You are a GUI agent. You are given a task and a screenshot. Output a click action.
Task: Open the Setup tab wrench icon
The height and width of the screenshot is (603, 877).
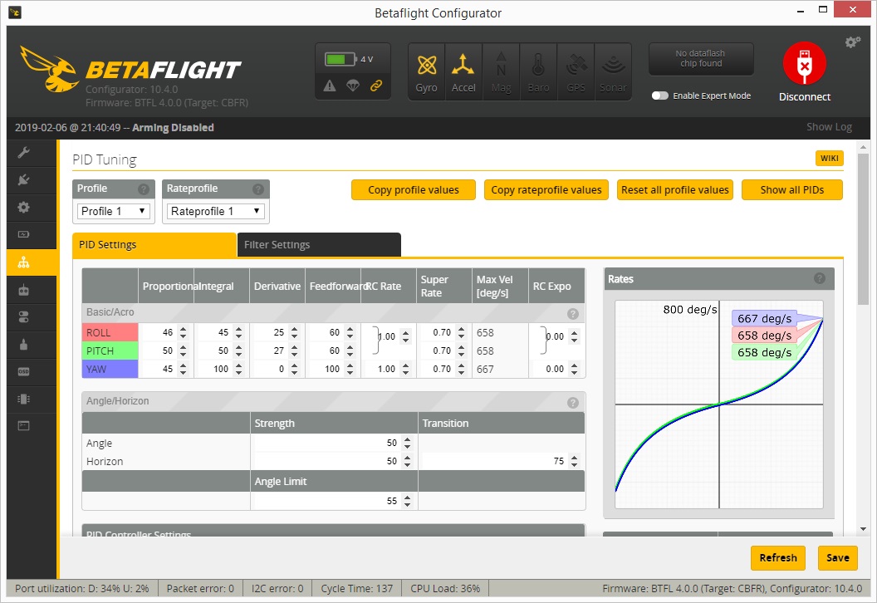click(x=23, y=153)
